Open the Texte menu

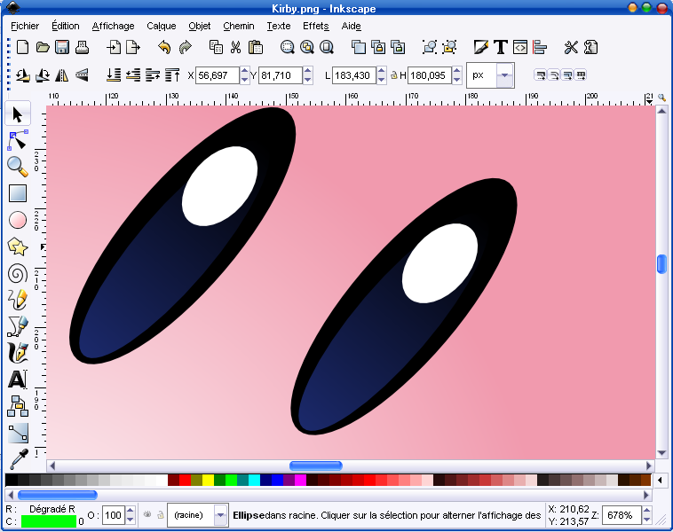(279, 26)
